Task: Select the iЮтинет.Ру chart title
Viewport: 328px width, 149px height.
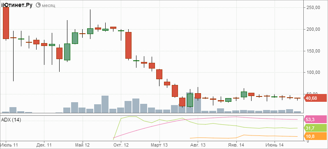Action: (x=17, y=5)
